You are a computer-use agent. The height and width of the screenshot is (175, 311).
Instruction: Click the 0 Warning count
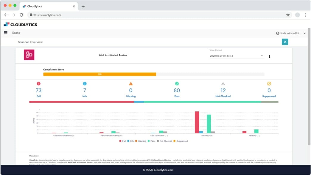pyautogui.click(x=131, y=90)
